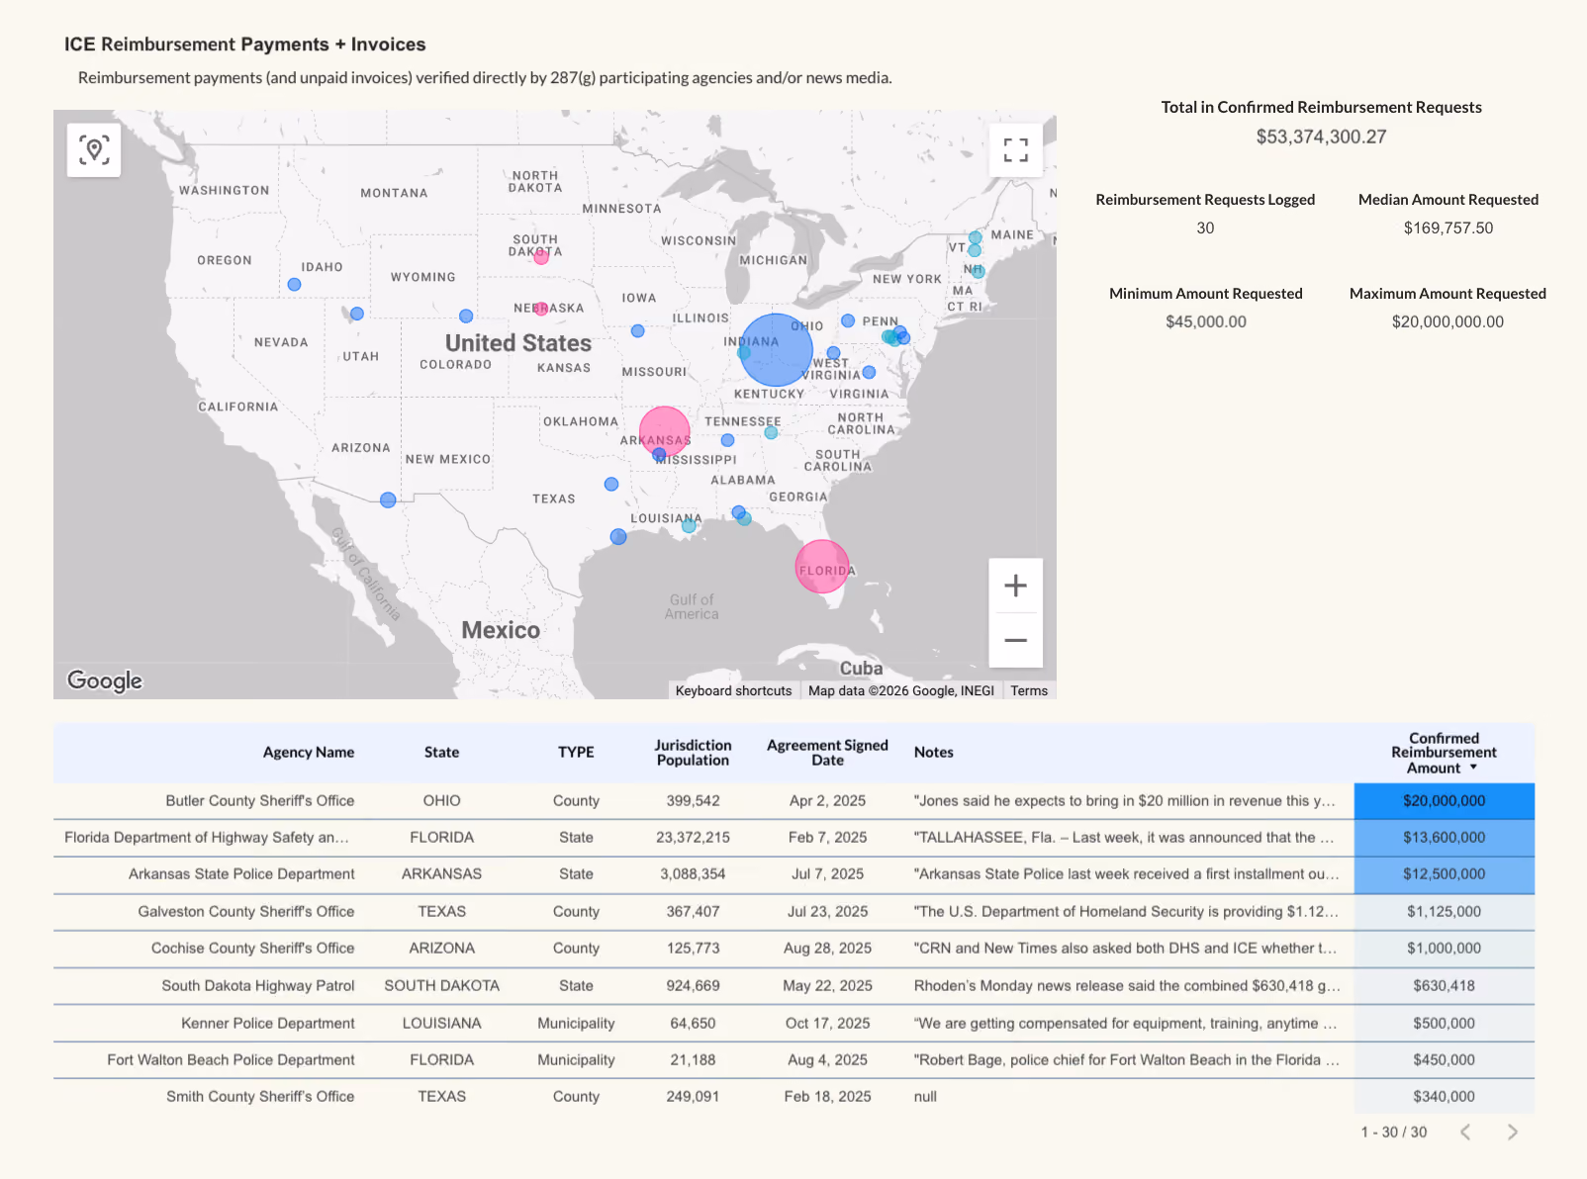The image size is (1587, 1179).
Task: Sort table by State column header
Action: (441, 753)
